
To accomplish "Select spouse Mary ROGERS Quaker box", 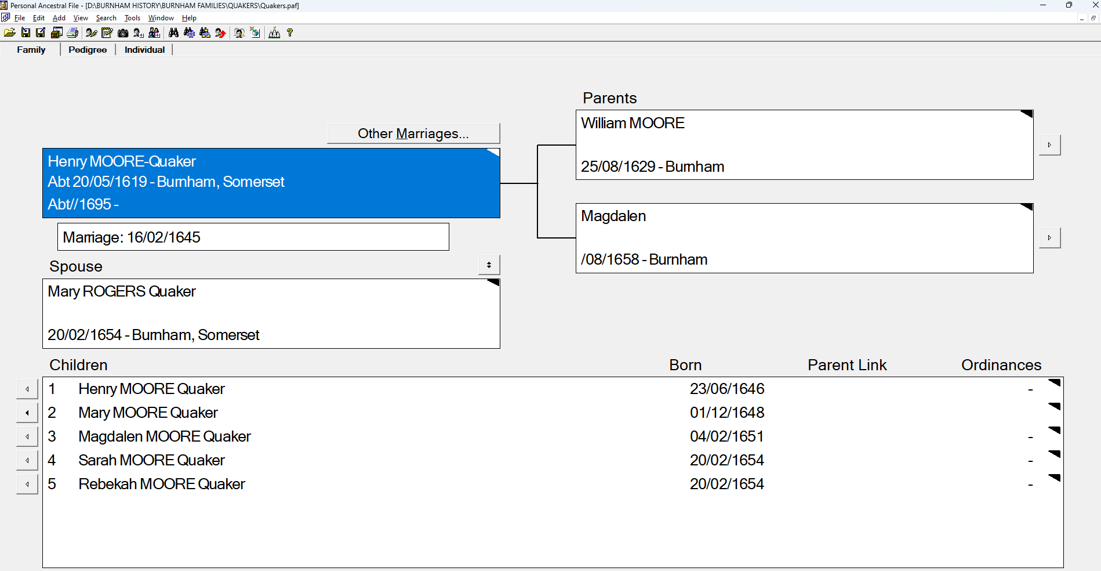I will [x=271, y=313].
